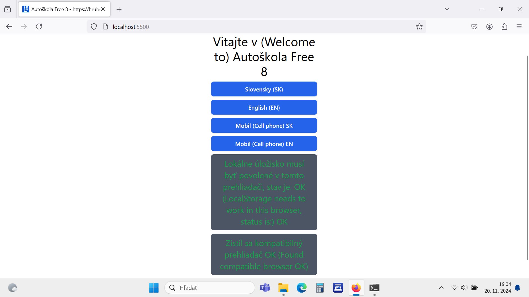Open Microsoft Edge from the taskbar

pos(301,288)
